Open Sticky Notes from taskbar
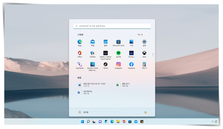The width and height of the screenshot is (223, 129). [142, 121]
